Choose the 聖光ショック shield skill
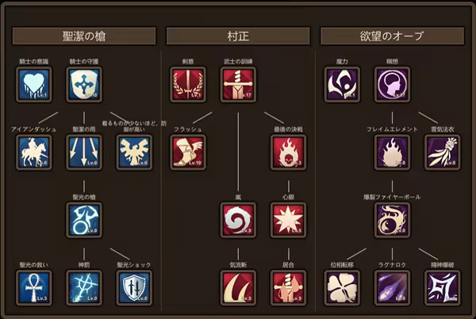This screenshot has width=476, height=319. [x=134, y=288]
